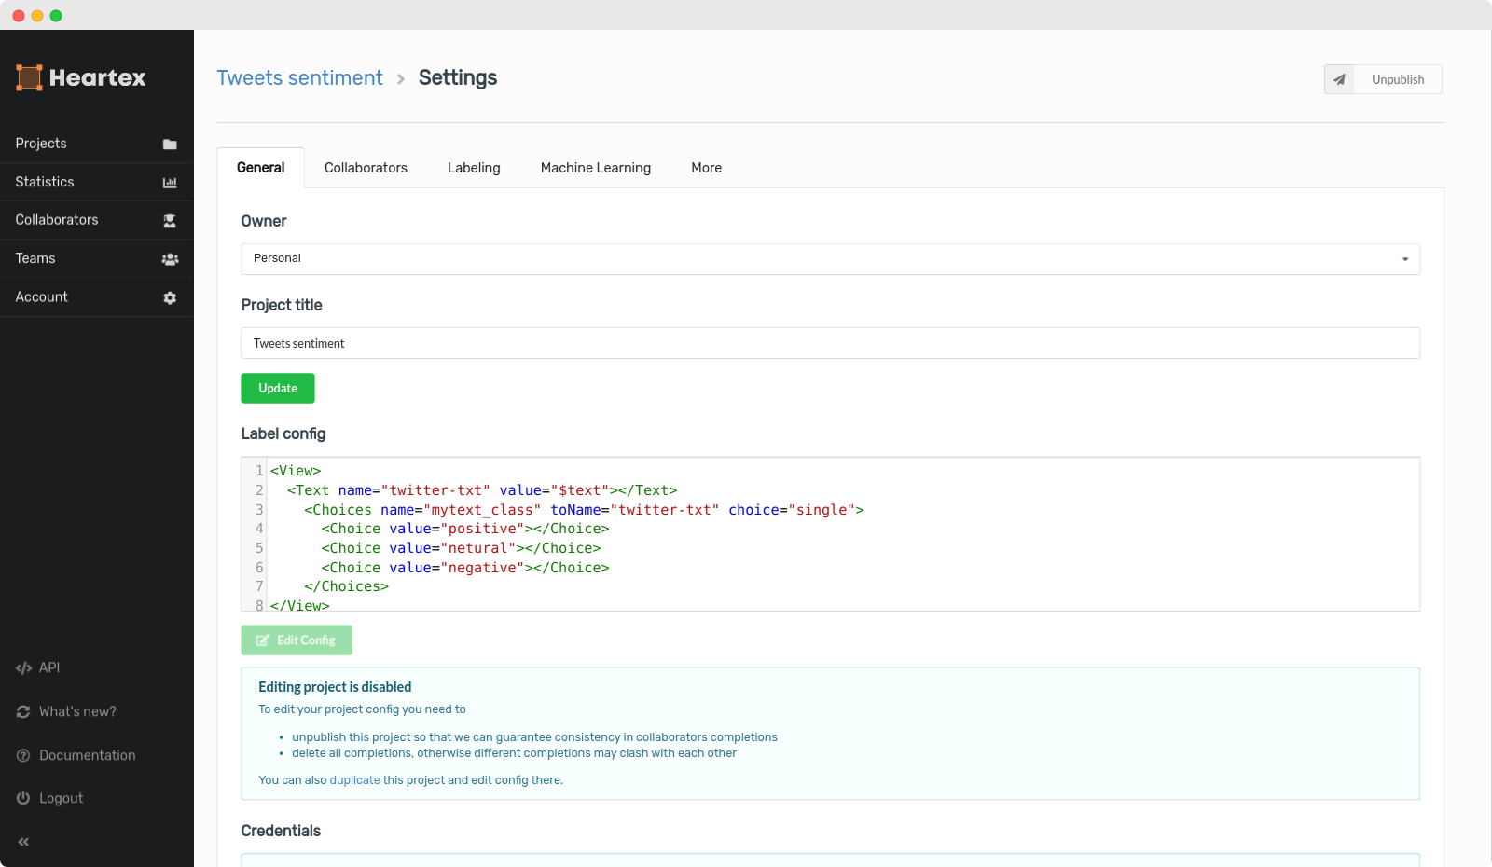
Task: Open Projects via the folder icon
Action: [x=170, y=144]
